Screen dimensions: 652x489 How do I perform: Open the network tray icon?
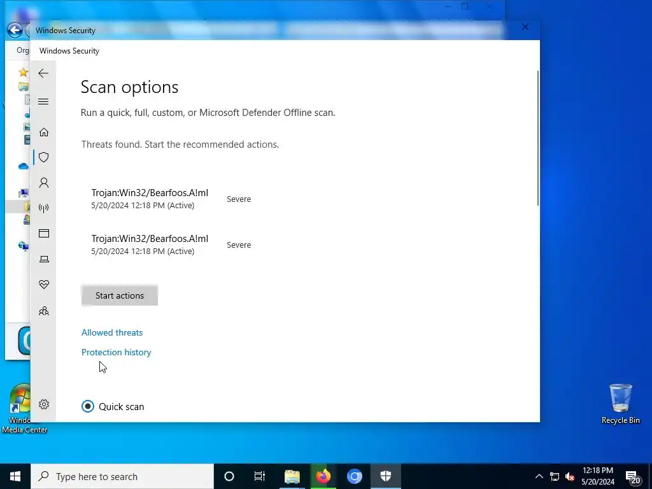click(x=555, y=476)
